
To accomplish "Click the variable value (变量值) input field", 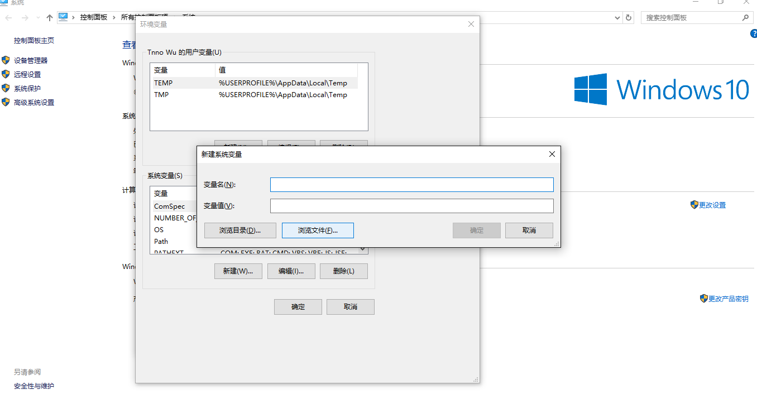I will [x=412, y=206].
